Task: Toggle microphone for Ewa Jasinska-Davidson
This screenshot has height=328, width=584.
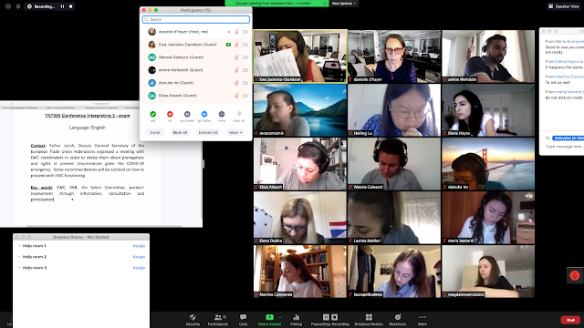Action: click(x=236, y=45)
